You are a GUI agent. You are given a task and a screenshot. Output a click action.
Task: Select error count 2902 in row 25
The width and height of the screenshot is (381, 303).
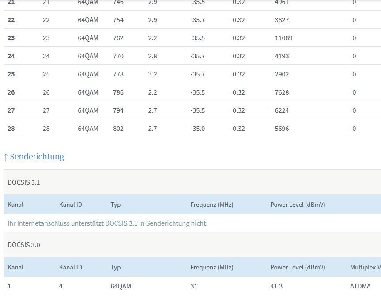[282, 74]
